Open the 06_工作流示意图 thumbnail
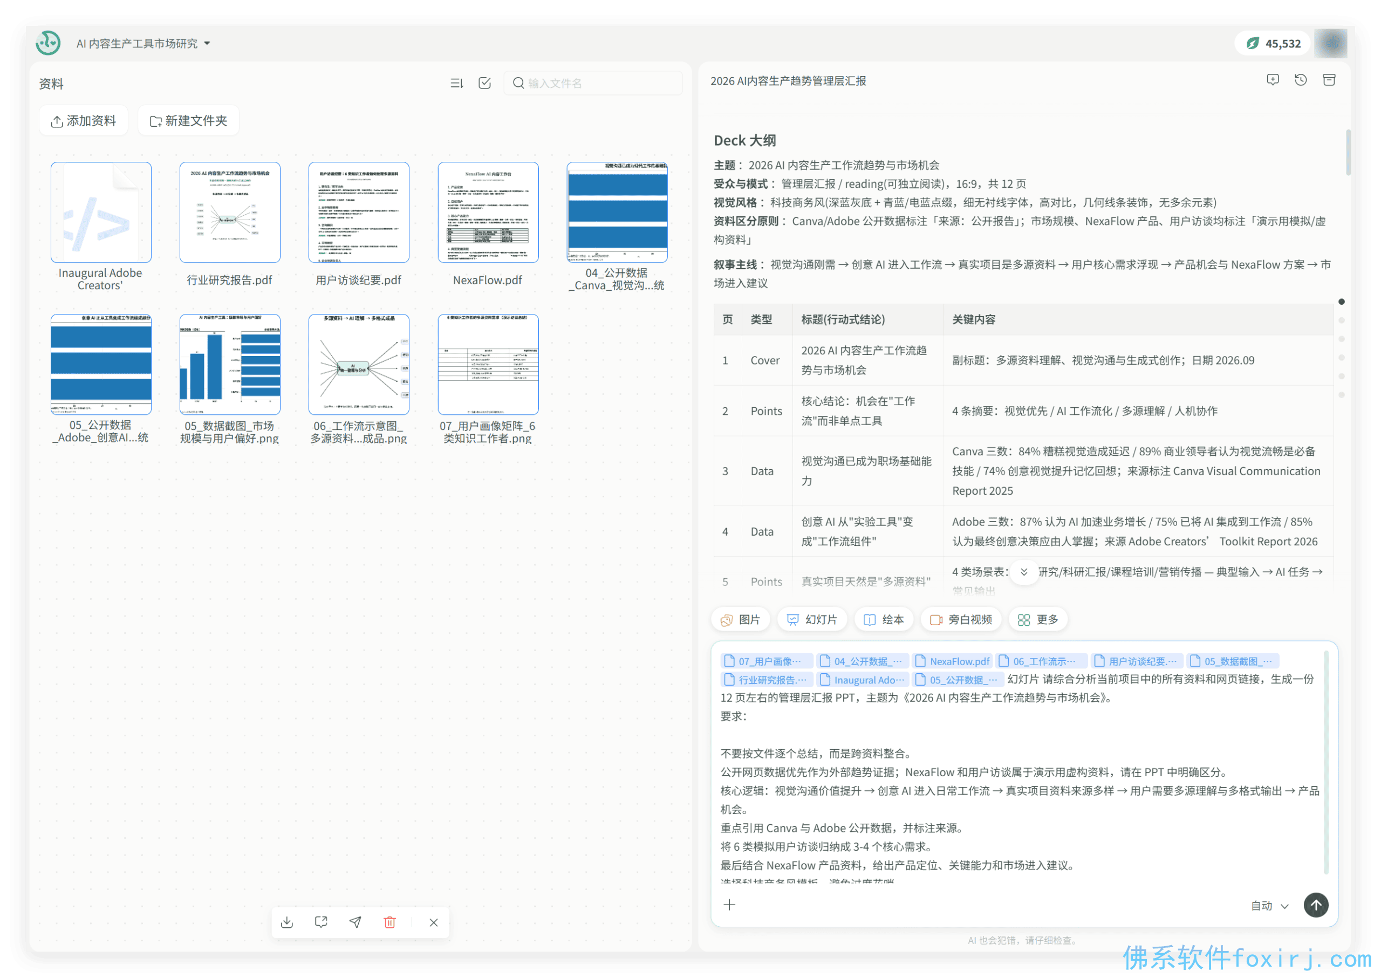1381x978 pixels. (x=358, y=364)
